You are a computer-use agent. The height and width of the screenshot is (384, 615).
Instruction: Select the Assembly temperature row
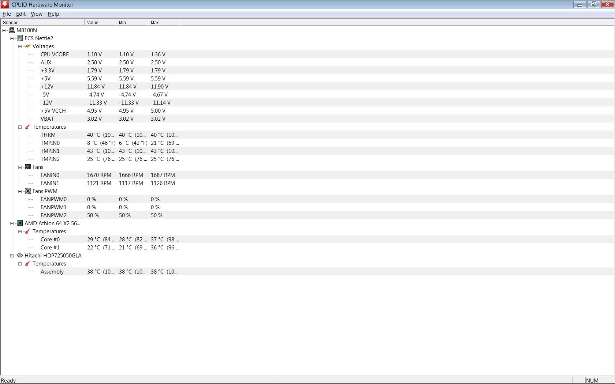click(x=327, y=272)
